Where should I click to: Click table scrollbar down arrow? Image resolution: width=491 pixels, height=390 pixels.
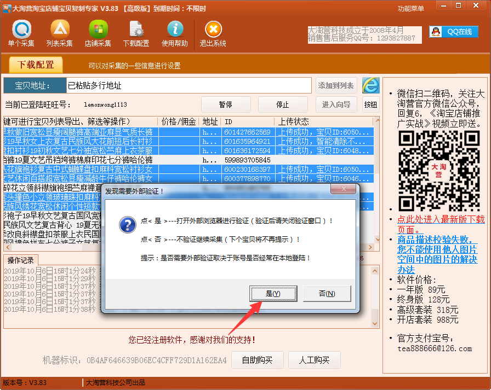coord(377,240)
